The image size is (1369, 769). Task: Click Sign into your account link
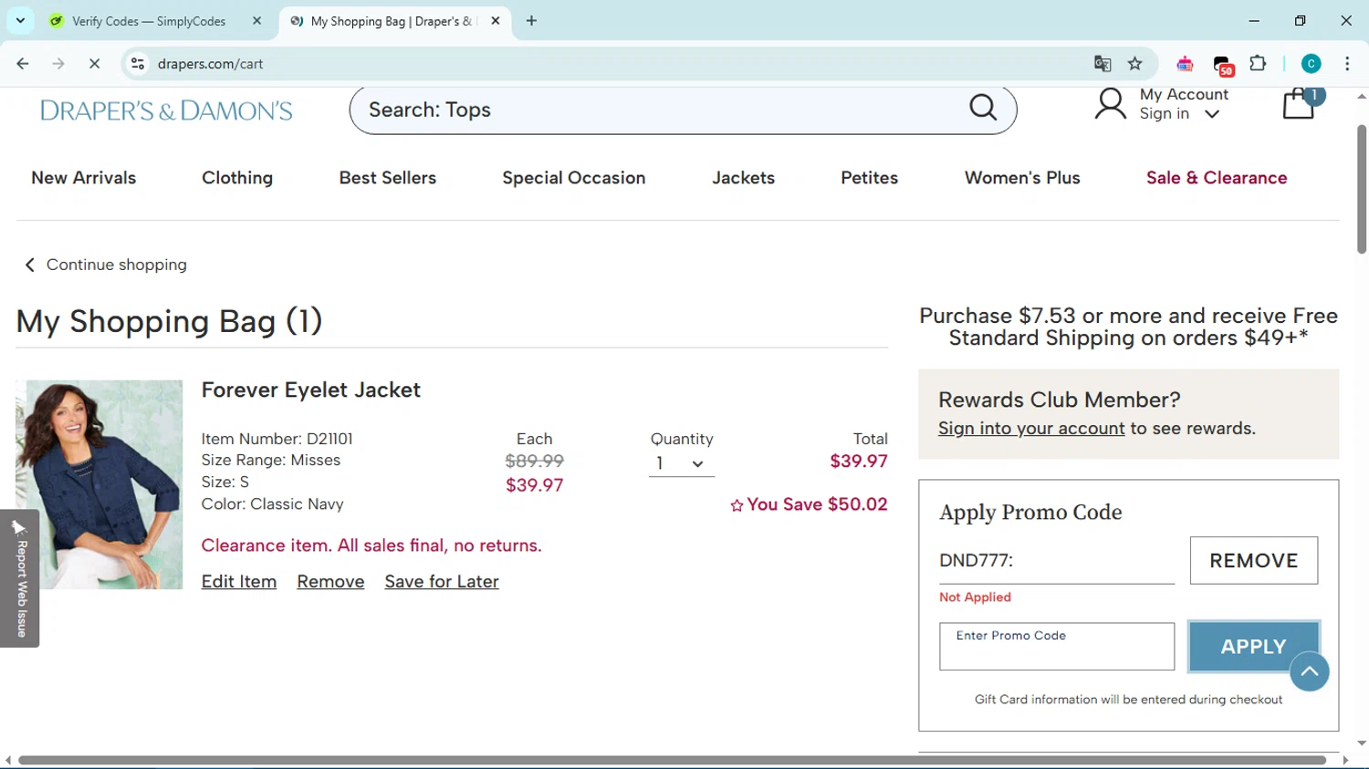[x=1031, y=429]
